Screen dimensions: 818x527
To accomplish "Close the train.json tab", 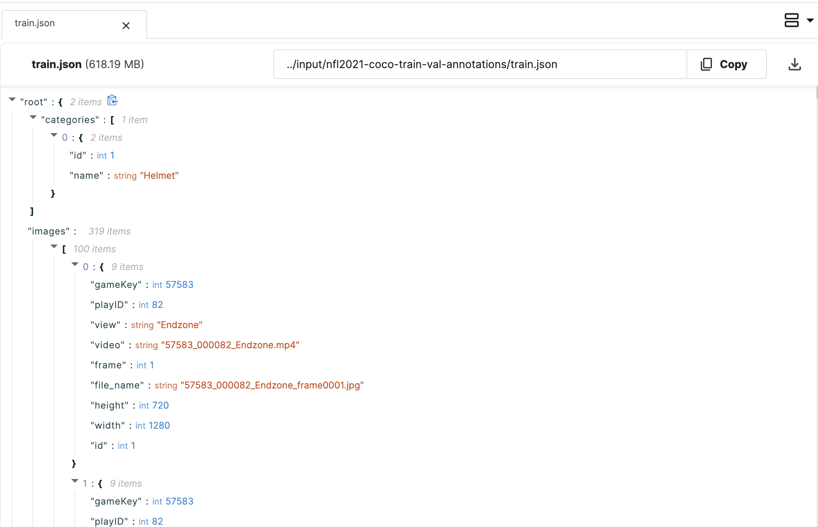I will tap(126, 26).
